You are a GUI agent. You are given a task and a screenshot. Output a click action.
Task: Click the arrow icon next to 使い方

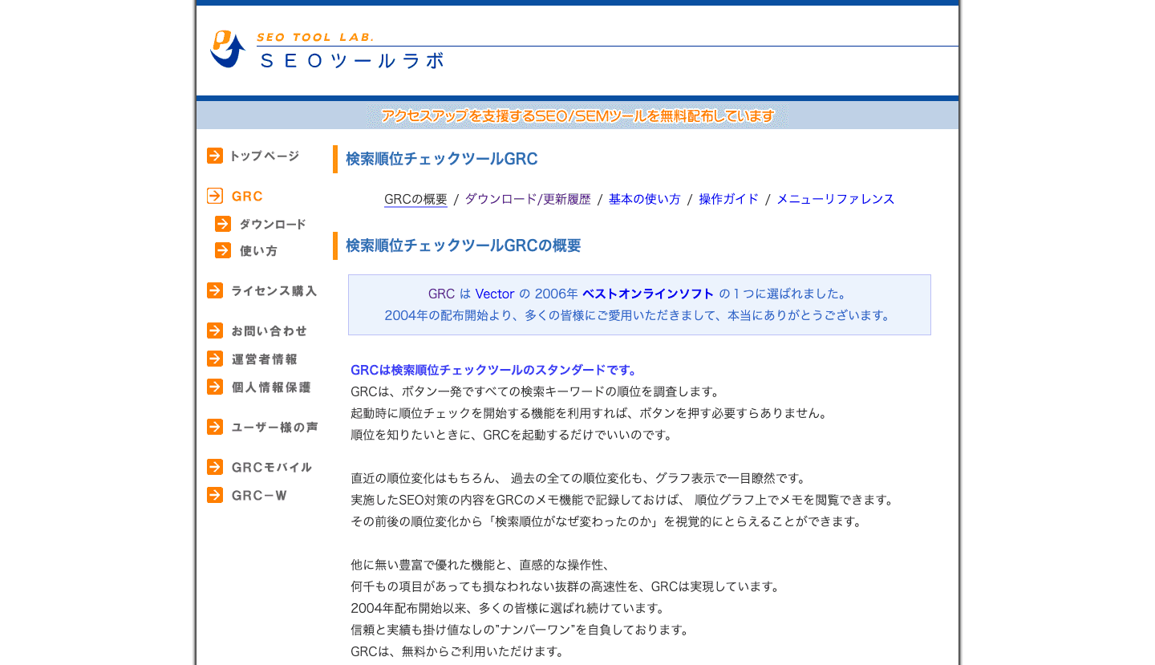[222, 250]
